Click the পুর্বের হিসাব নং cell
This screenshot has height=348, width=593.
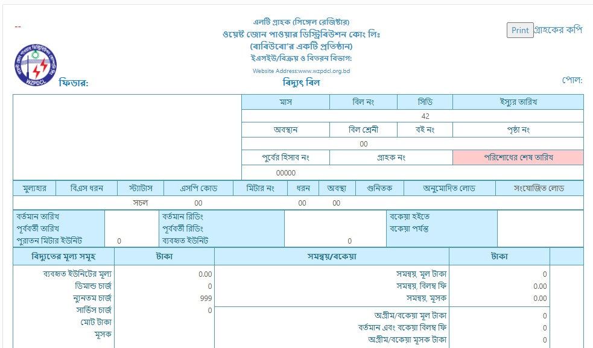(x=285, y=157)
